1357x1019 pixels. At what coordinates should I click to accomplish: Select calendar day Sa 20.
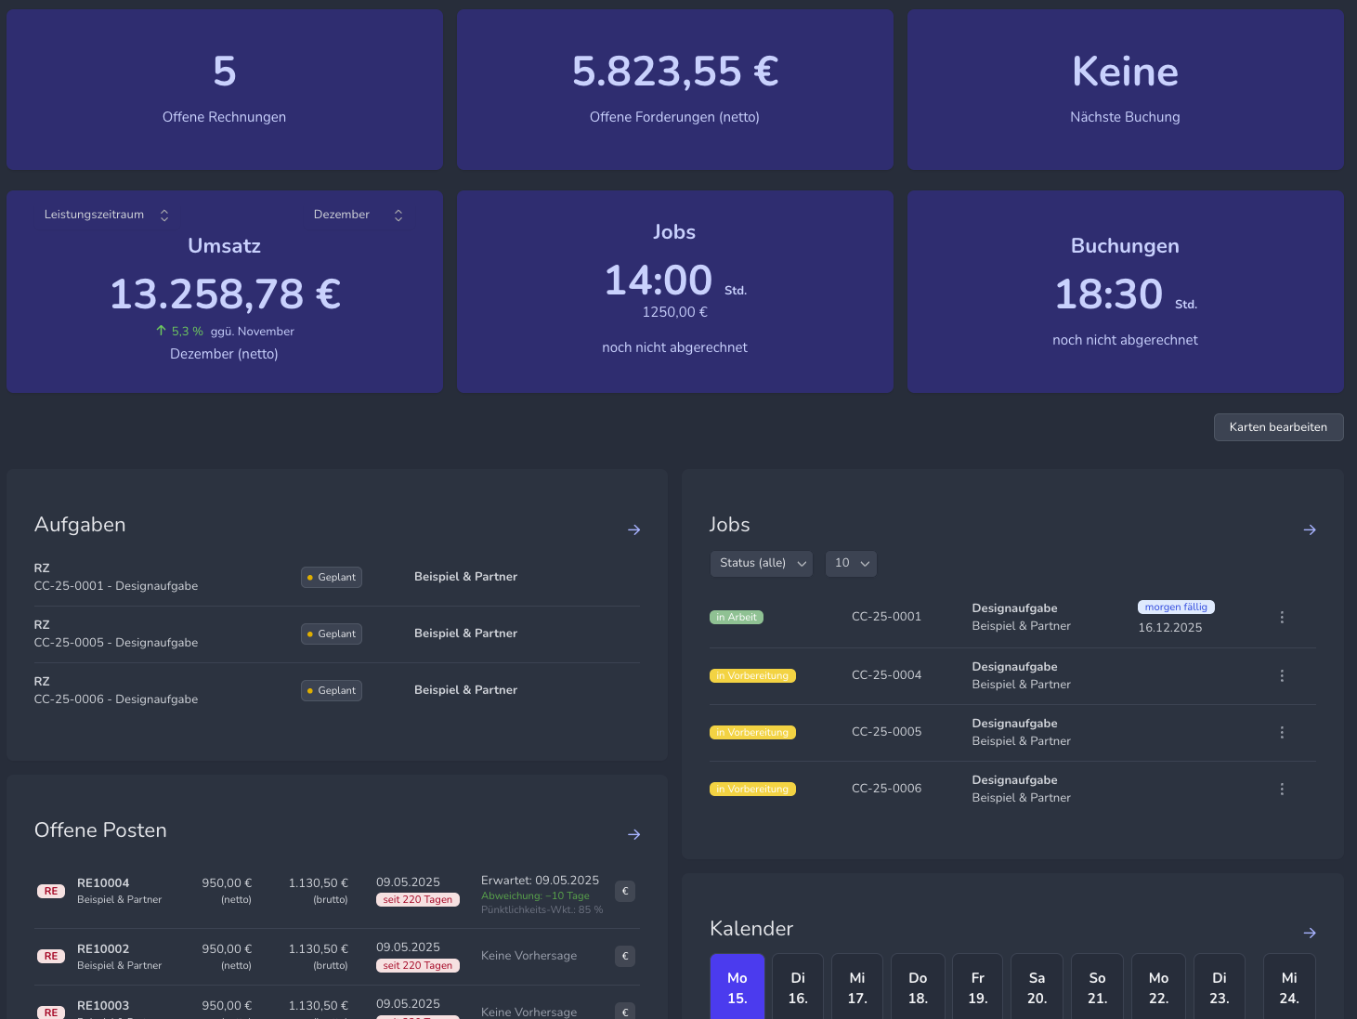point(1037,986)
